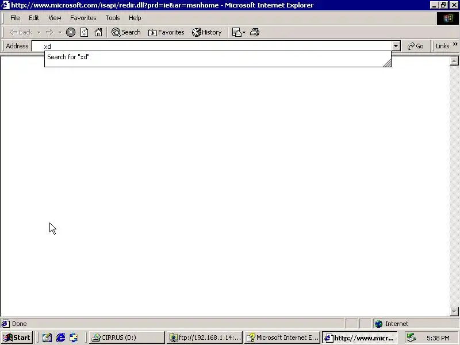Open the Forward history dropdown arrow
The image size is (460, 345).
pyautogui.click(x=60, y=33)
